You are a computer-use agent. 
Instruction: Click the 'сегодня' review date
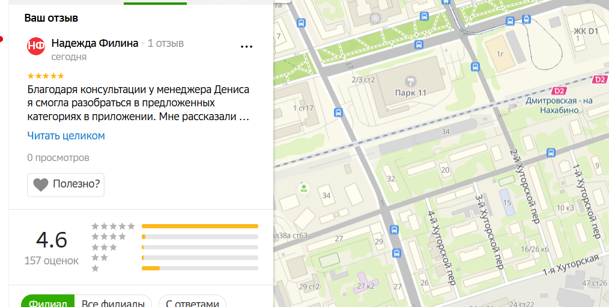(x=68, y=57)
